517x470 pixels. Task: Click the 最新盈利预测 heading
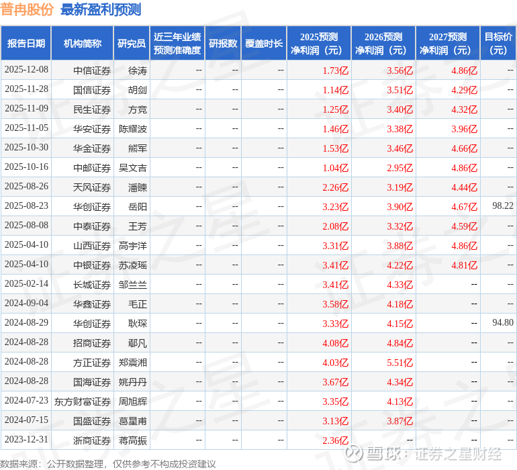coord(101,9)
